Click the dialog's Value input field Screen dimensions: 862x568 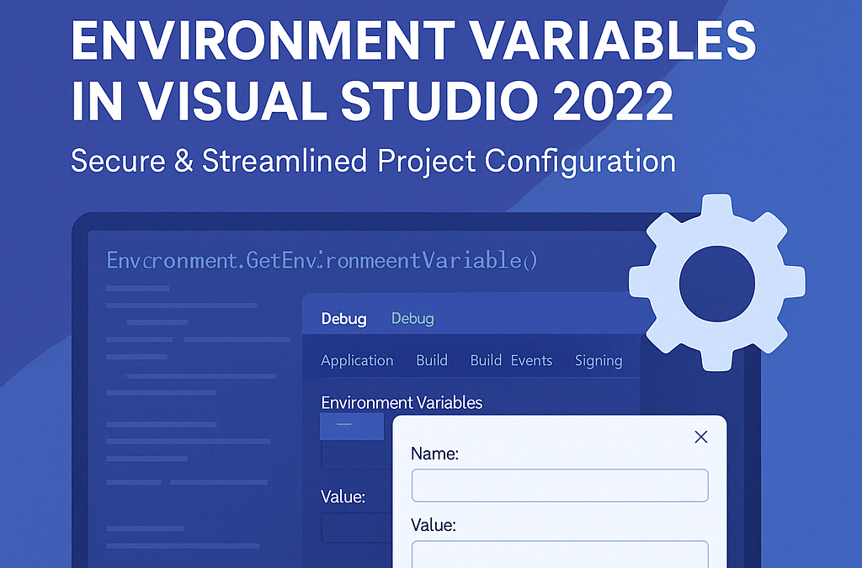[560, 554]
